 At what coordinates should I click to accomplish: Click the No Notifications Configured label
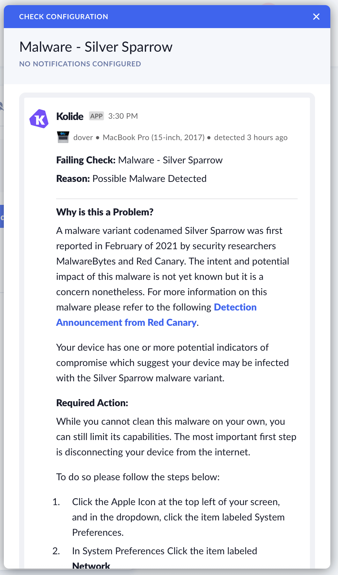(80, 64)
